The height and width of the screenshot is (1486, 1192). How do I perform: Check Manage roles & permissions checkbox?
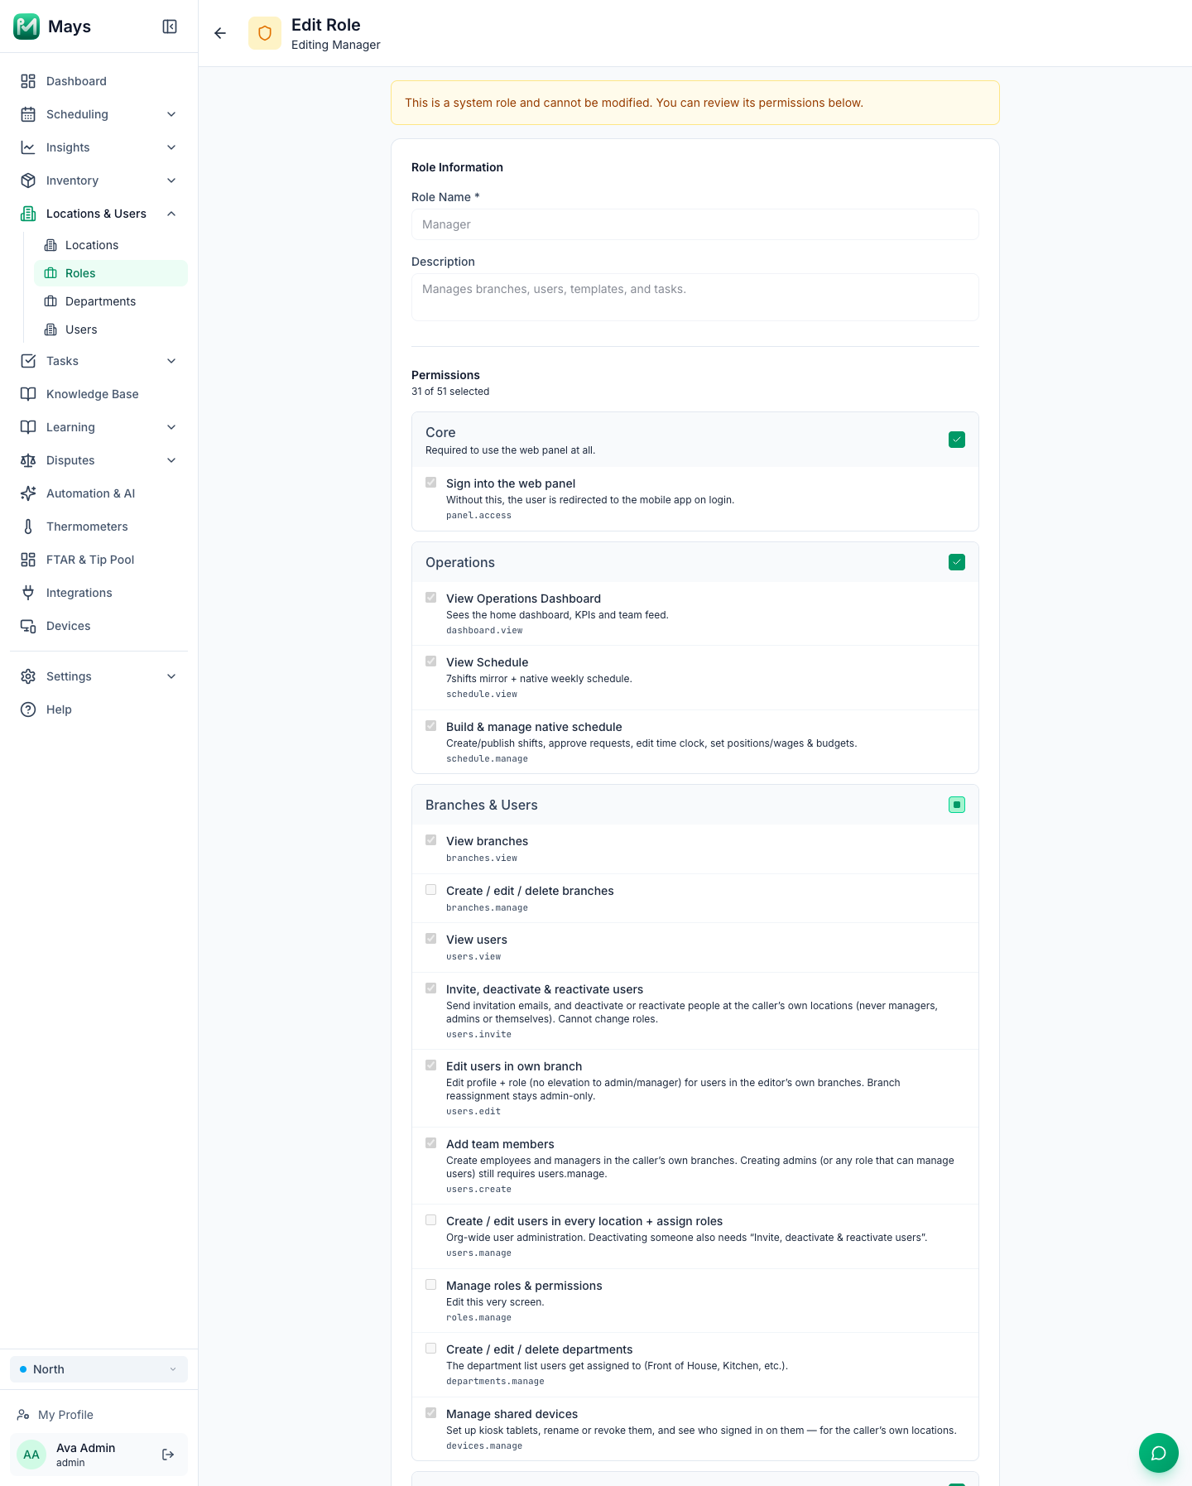[431, 1285]
